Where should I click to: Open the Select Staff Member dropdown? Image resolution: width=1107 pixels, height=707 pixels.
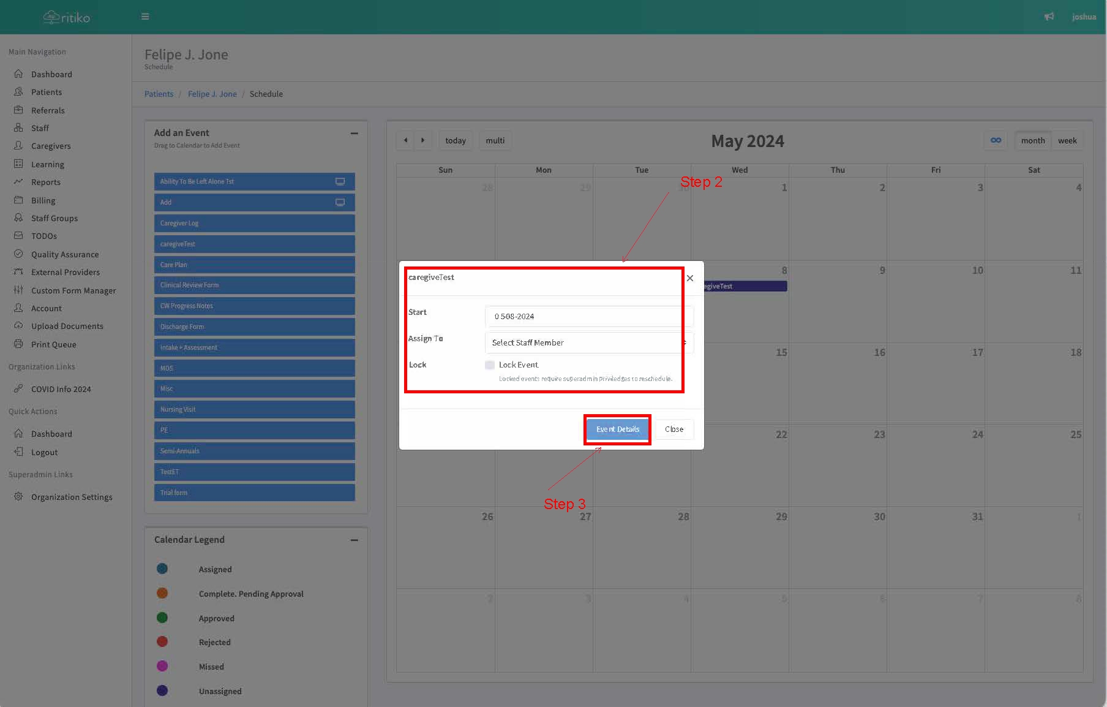tap(588, 342)
